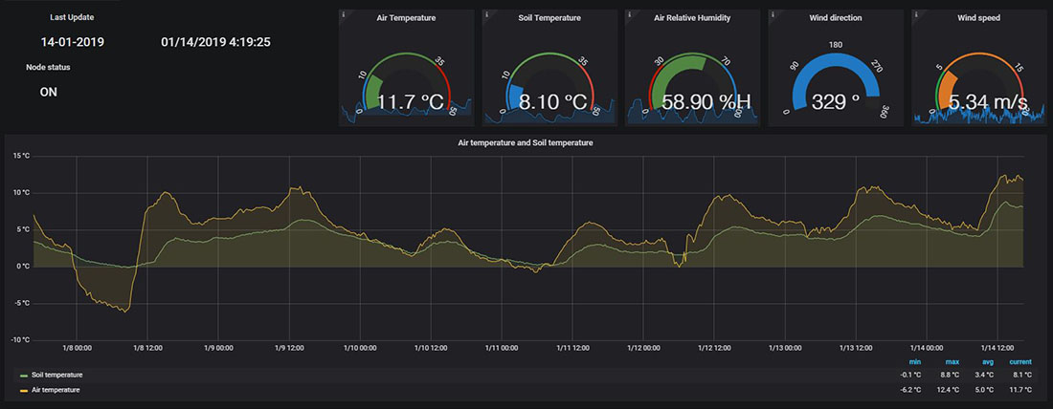Open 'Air temperature and Soil temperature' graph title menu

pyautogui.click(x=526, y=142)
